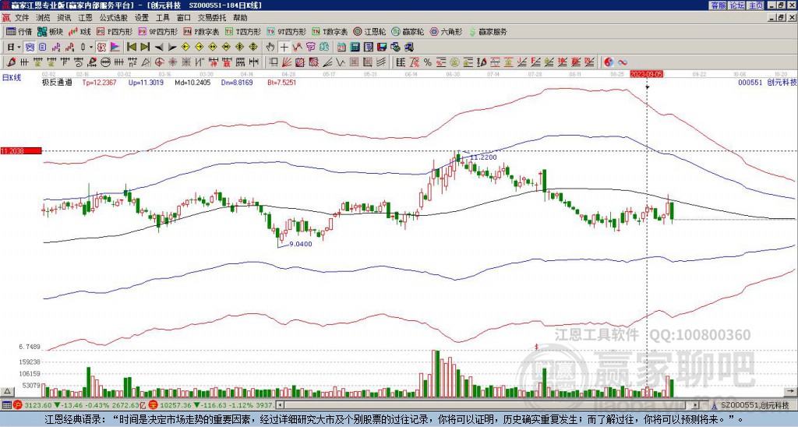Click the Tp=12.2367 value
798x427 pixels.
pyautogui.click(x=99, y=82)
